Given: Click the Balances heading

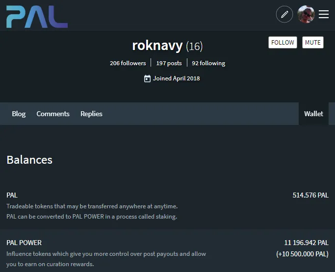Looking at the screenshot, I should coord(29,160).
